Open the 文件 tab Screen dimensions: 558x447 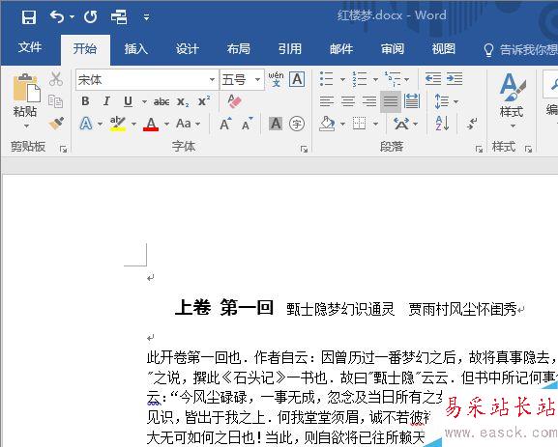pyautogui.click(x=30, y=47)
